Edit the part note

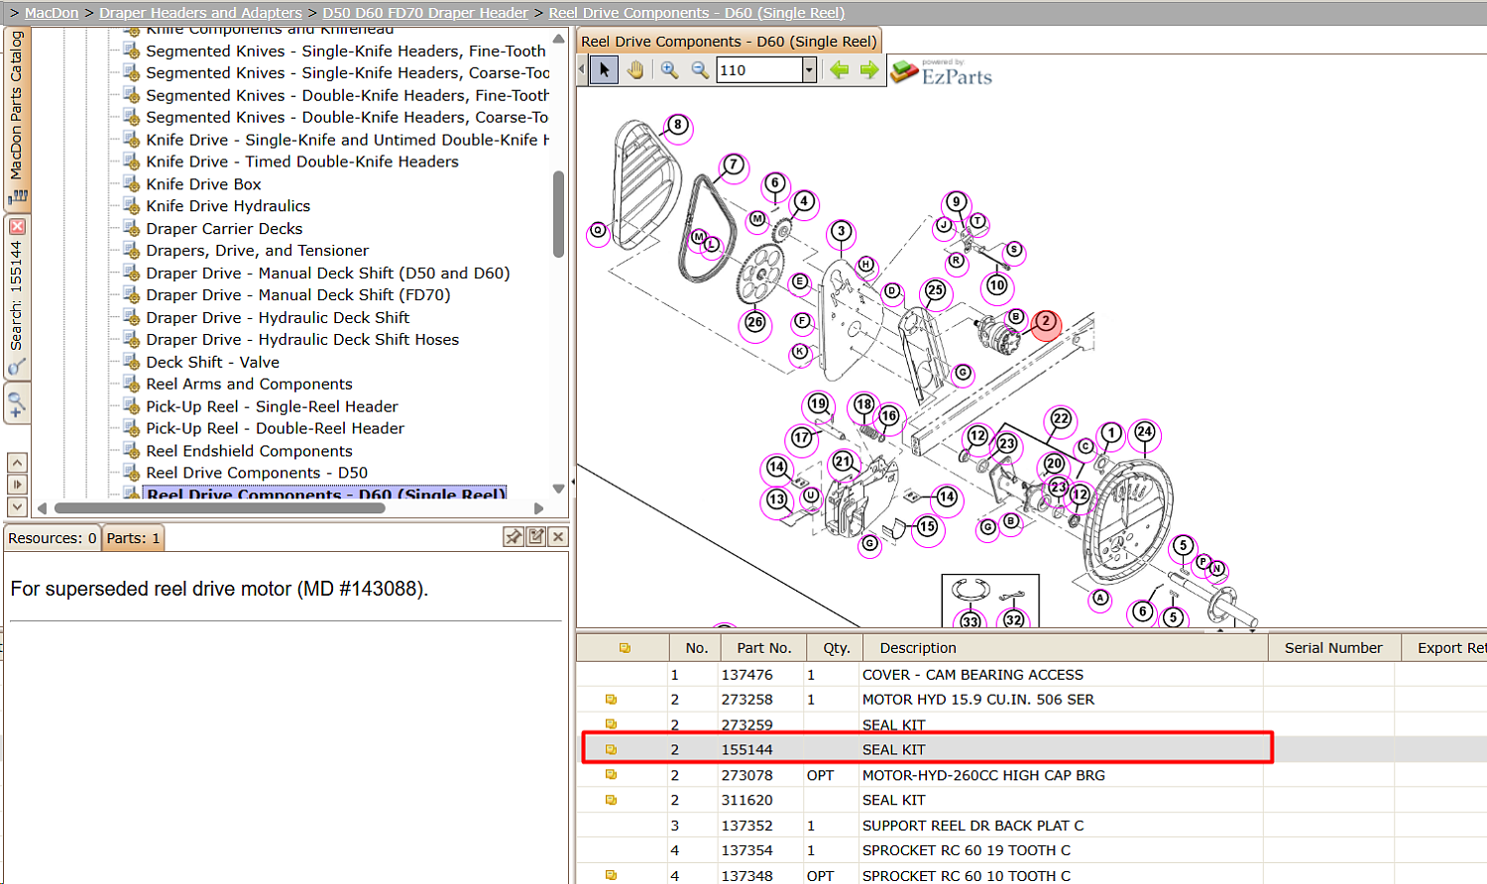536,537
